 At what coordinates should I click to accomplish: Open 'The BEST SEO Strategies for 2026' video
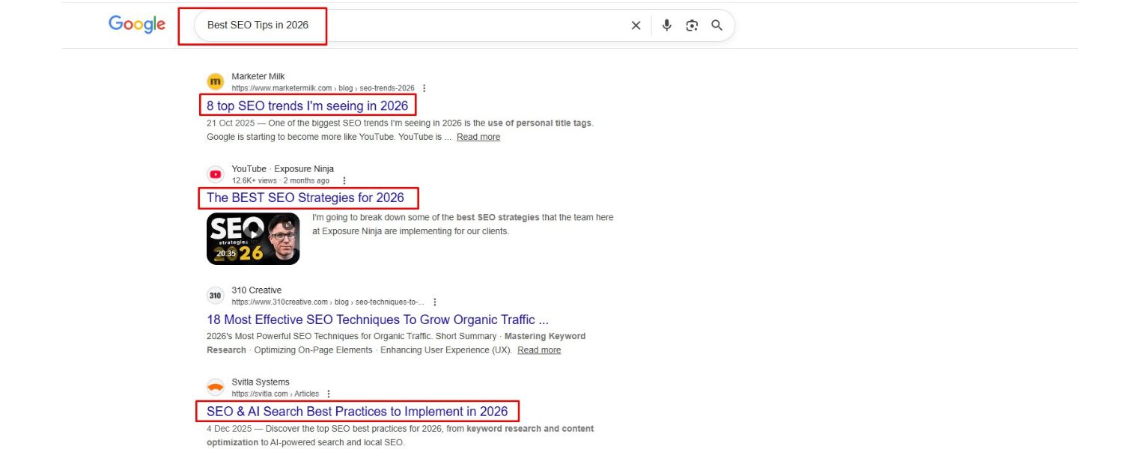[x=305, y=198]
